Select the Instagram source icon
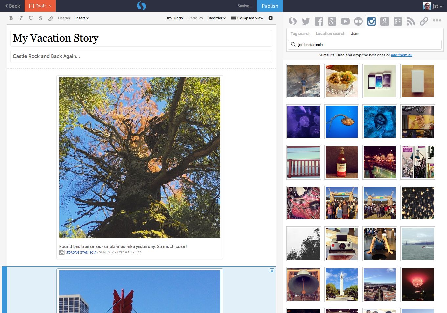This screenshot has width=447, height=313. click(x=372, y=21)
